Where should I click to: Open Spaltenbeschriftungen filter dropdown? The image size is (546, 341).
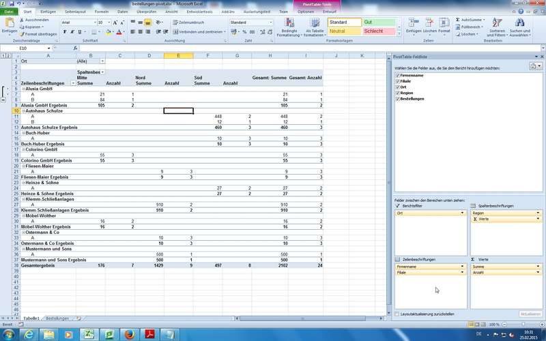pos(102,72)
